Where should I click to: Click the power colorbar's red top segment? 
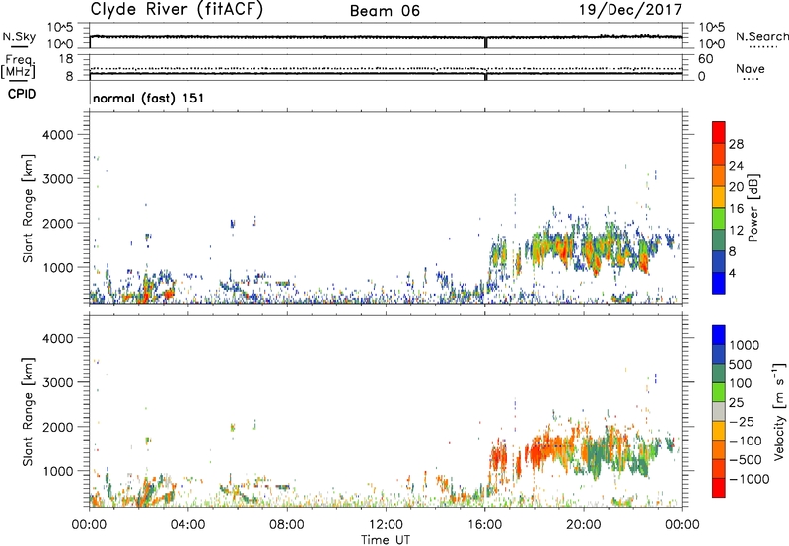click(719, 132)
